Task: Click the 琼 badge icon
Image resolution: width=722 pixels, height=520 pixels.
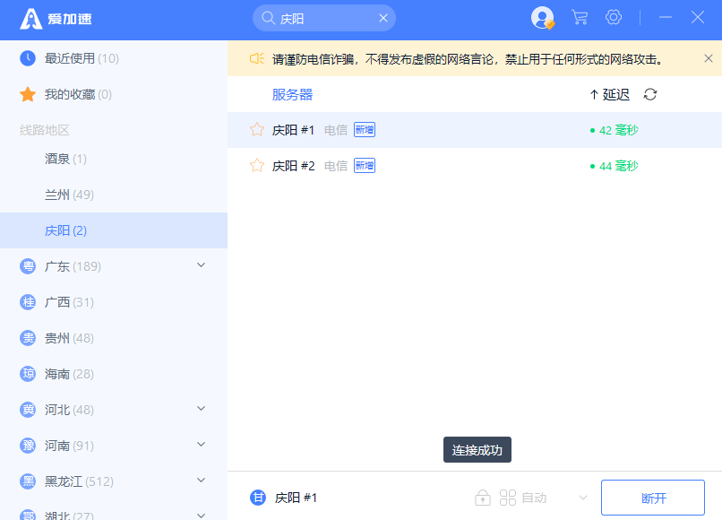Action: 28,374
